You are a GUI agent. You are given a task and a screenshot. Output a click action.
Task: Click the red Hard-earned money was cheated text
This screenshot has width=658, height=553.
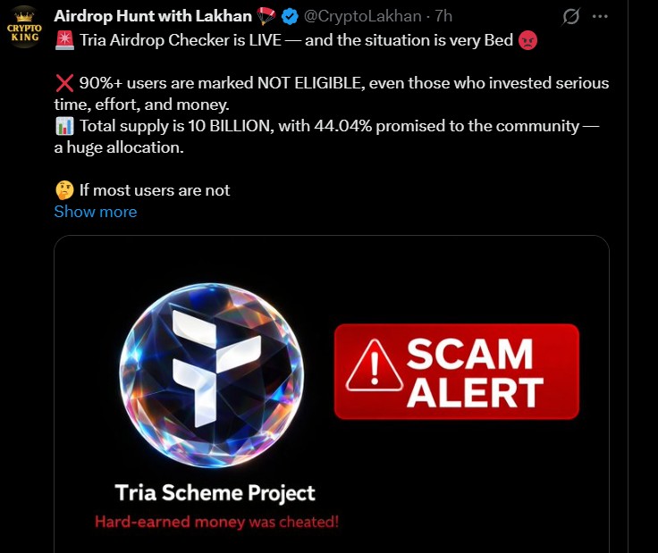pyautogui.click(x=216, y=522)
